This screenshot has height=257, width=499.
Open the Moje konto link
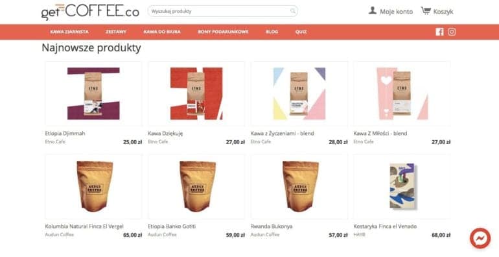click(x=396, y=12)
